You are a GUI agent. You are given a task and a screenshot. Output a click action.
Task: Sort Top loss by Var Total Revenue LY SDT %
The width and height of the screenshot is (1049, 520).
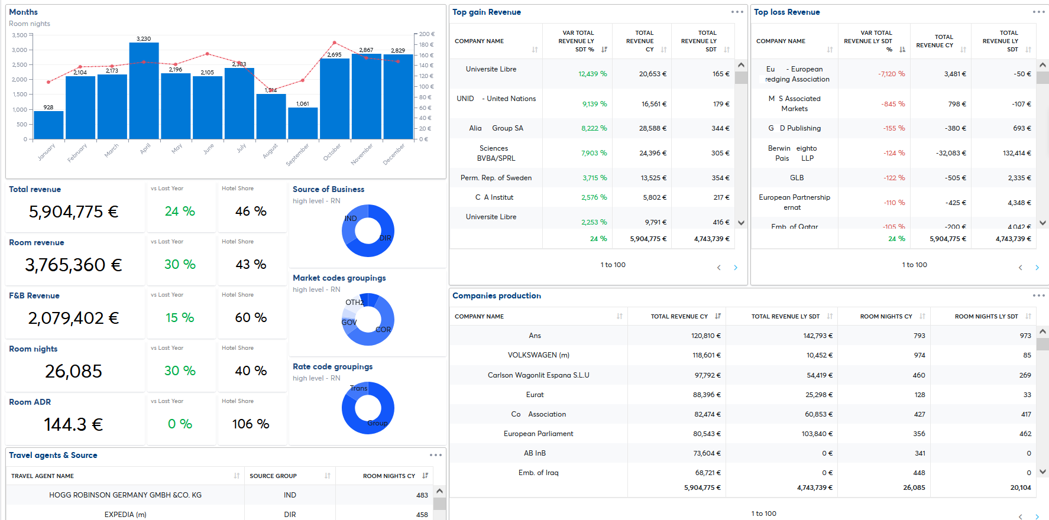(x=902, y=50)
